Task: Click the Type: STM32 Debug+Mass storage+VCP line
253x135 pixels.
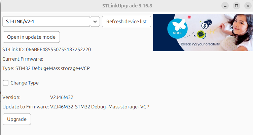Action: click(x=46, y=68)
